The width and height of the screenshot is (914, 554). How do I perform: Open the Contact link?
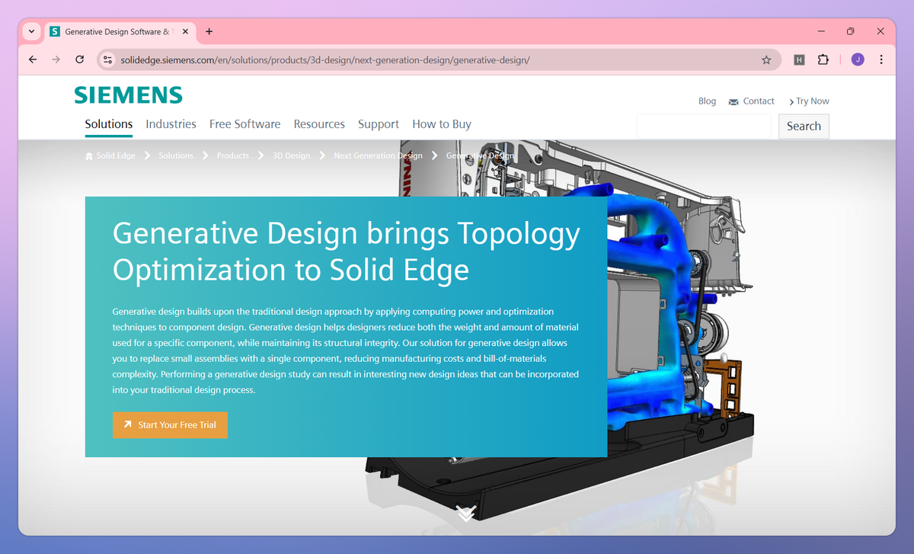click(x=759, y=101)
